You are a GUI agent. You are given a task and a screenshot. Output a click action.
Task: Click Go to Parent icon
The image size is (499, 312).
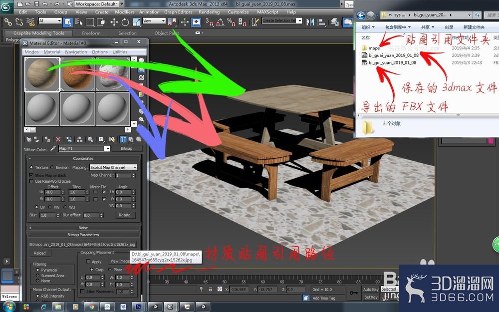130,139
